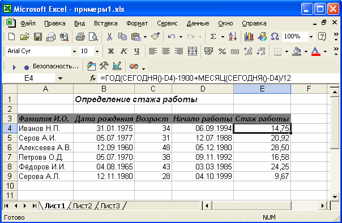Expand the font name dropdown Arial Cyr
The width and height of the screenshot is (342, 223).
(75, 51)
